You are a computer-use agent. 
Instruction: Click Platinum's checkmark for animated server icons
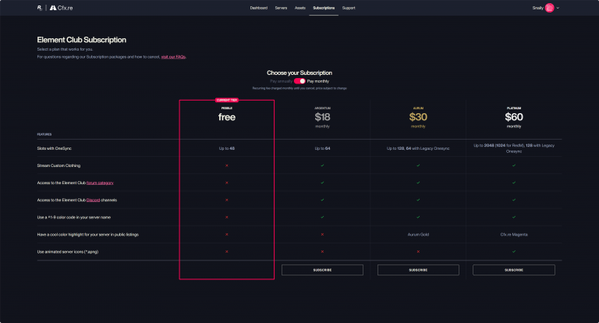pos(513,251)
